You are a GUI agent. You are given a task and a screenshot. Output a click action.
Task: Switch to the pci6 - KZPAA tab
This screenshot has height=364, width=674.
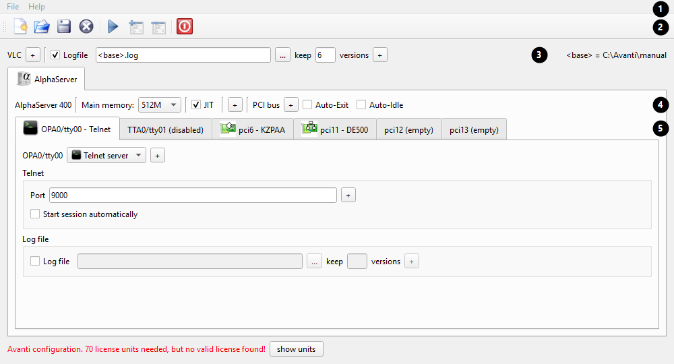(253, 129)
